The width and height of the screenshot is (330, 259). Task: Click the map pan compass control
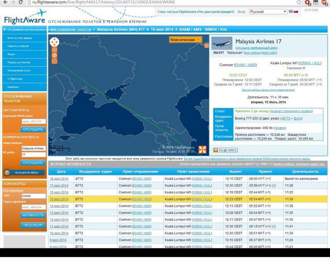pos(54,42)
